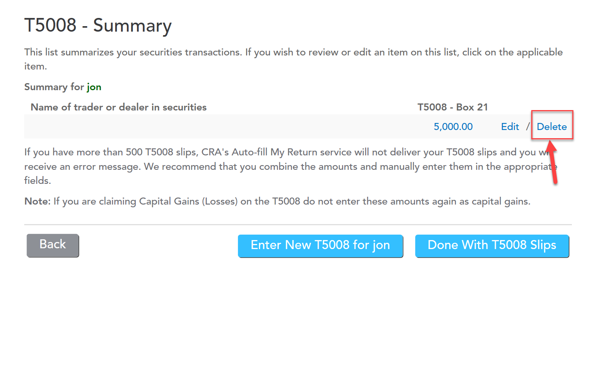Click the T5008 - Box 21 column header

pos(452,107)
